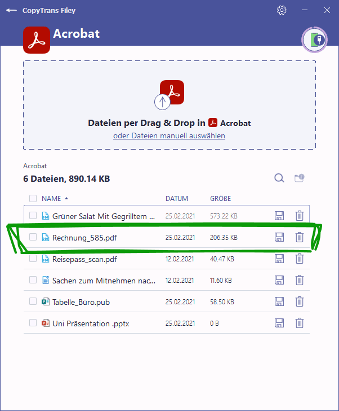Image resolution: width=339 pixels, height=411 pixels.
Task: Select the Reisepass_scan.pdf file name
Action: (x=84, y=259)
